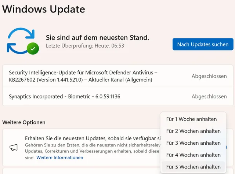235x174 pixels.
Task: Click Abgeschlossen status of Defender update
Action: [209, 76]
